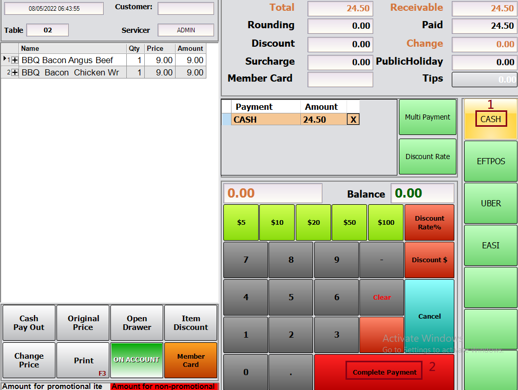Screen dimensions: 518x390
Task: Tap keypad digit 1
Action: coord(246,335)
